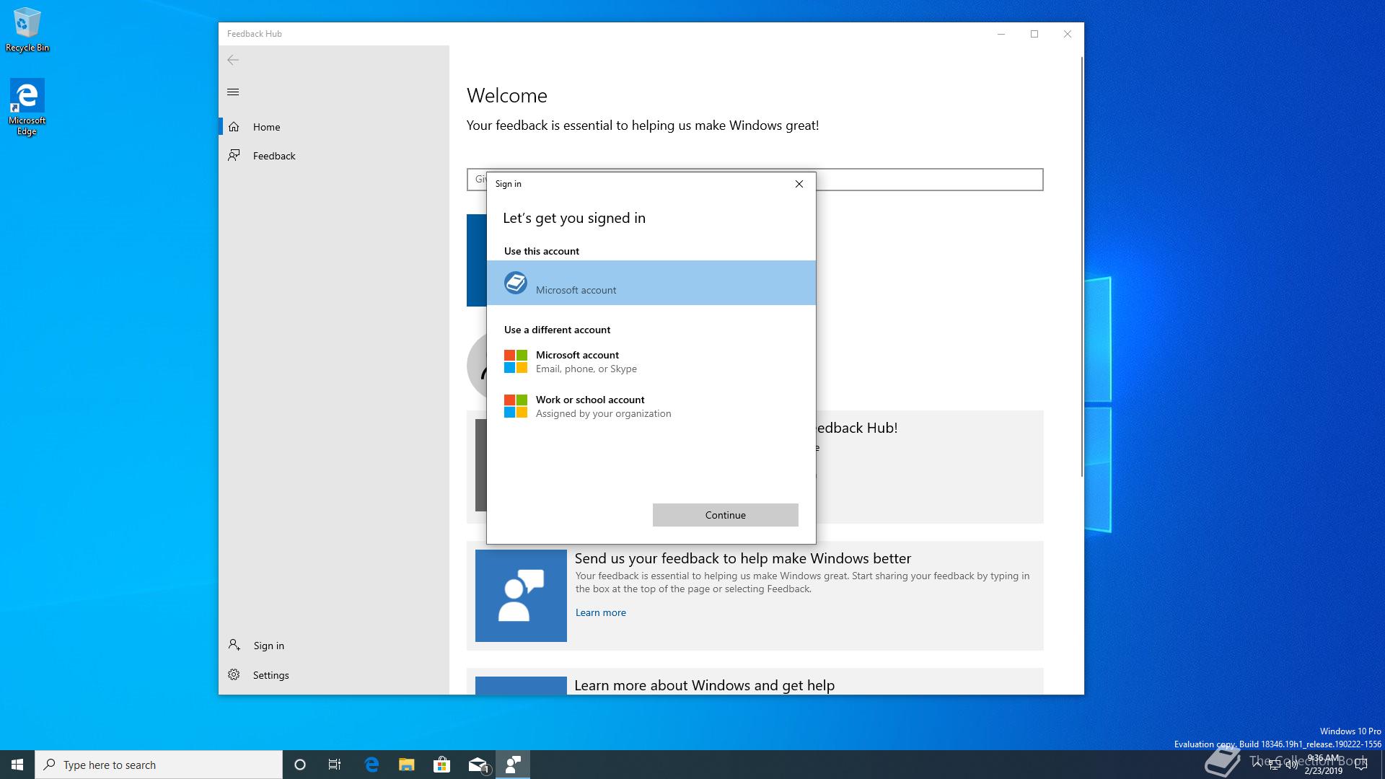This screenshot has height=779, width=1385.
Task: Launch Edge from the taskbar
Action: 371,765
